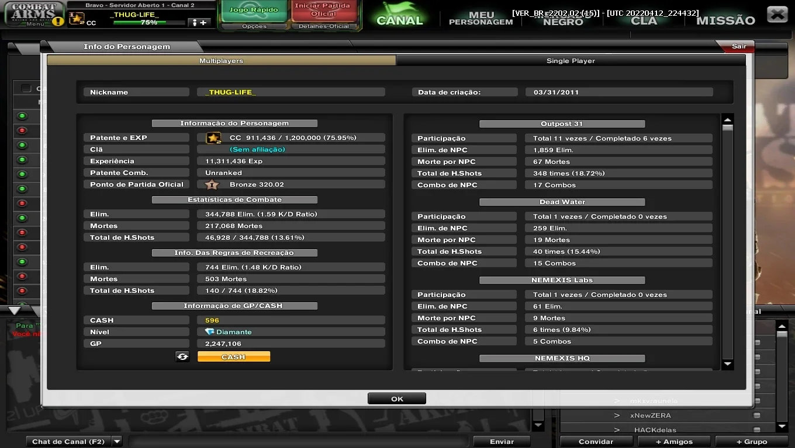Click the yellow exclamation alert icon
This screenshot has width=795, height=448.
coord(57,22)
